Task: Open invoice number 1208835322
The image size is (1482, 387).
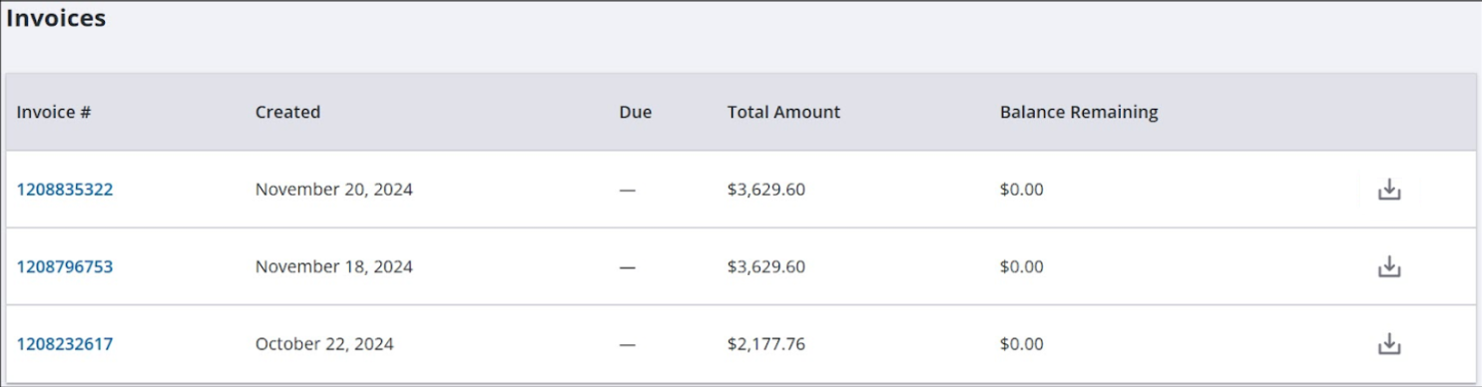Action: coord(65,190)
